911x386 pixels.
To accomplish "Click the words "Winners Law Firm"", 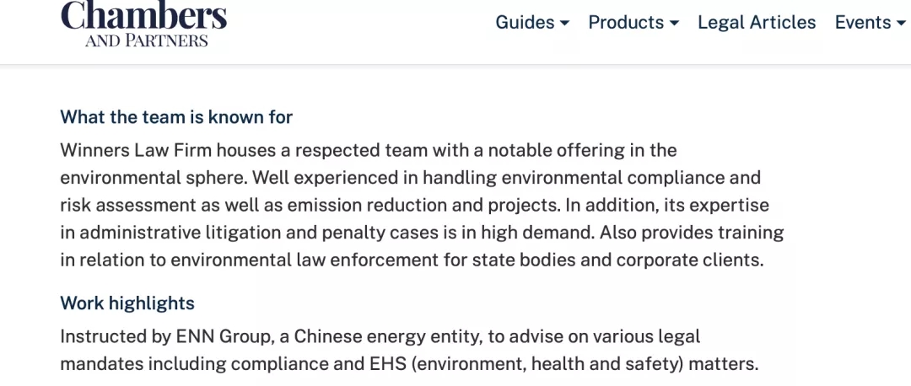I will [x=137, y=150].
